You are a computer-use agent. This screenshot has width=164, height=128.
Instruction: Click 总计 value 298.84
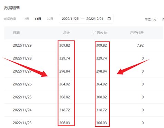coord(65,71)
